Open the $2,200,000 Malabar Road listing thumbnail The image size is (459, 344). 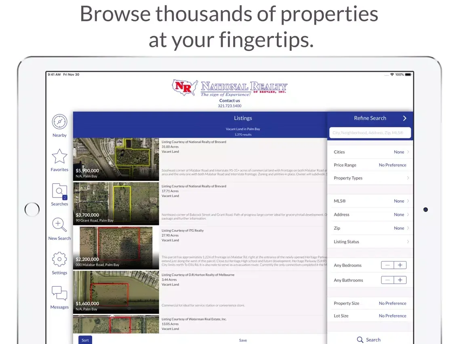[116, 248]
